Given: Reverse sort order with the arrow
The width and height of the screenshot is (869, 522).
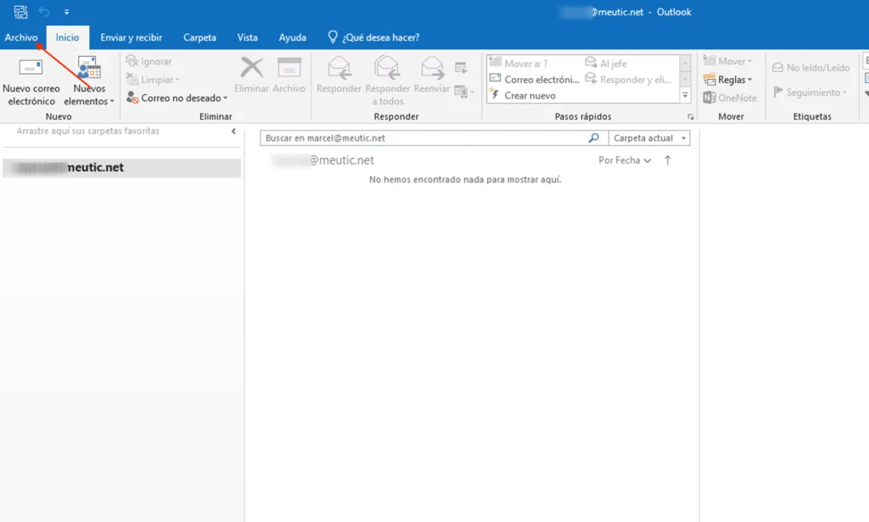Looking at the screenshot, I should 668,160.
